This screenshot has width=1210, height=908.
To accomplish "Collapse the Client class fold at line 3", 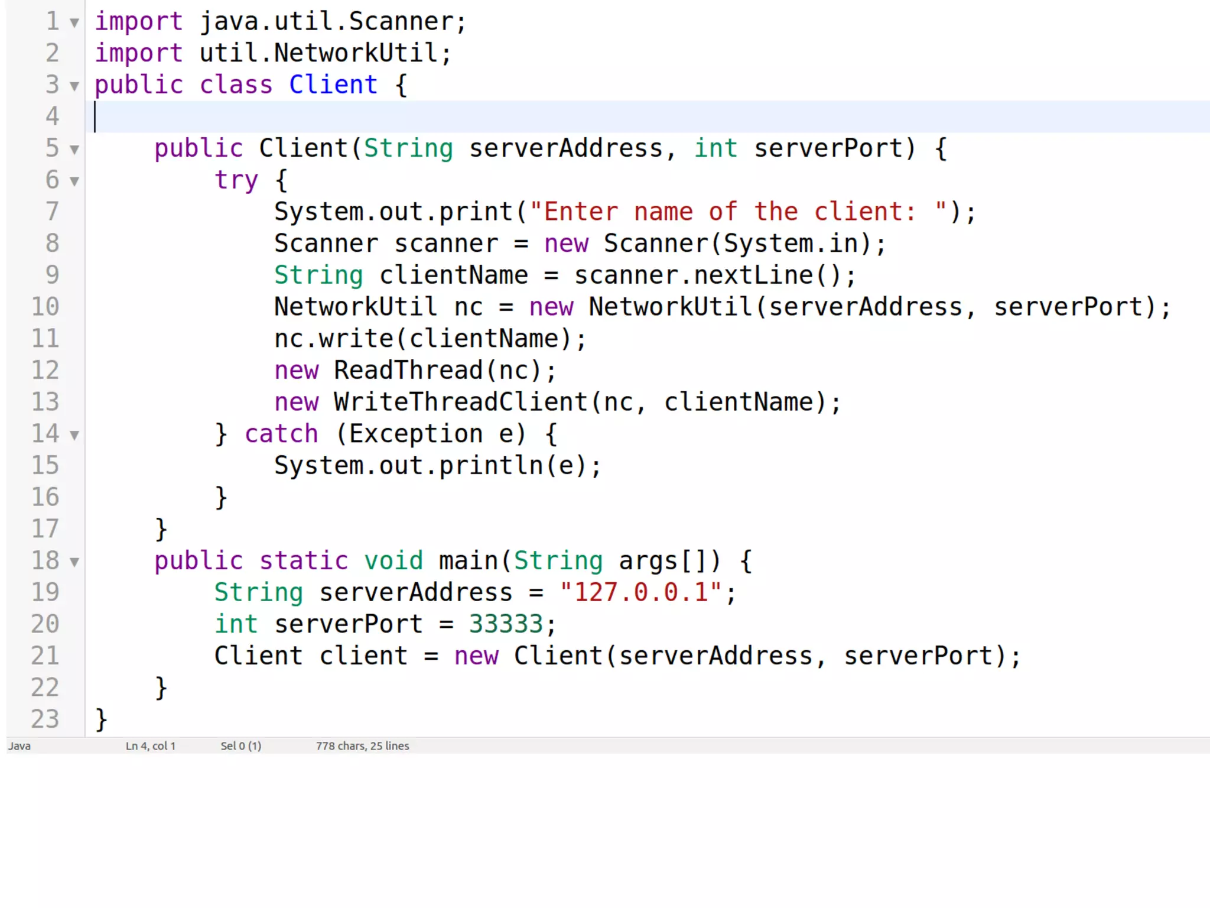I will [74, 86].
